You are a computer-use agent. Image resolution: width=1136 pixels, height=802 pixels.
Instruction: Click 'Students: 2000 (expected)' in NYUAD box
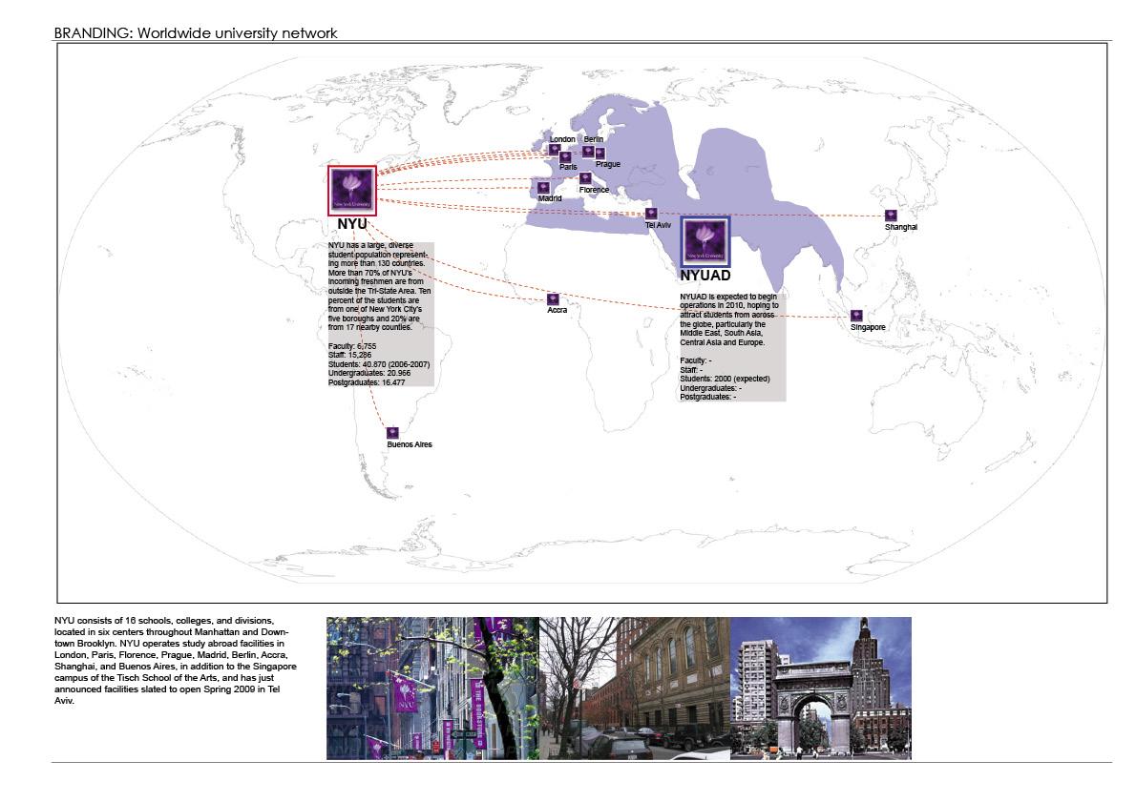point(725,379)
